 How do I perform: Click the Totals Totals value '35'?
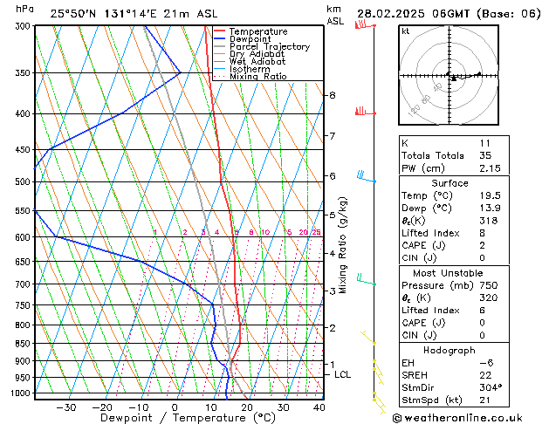485,155
